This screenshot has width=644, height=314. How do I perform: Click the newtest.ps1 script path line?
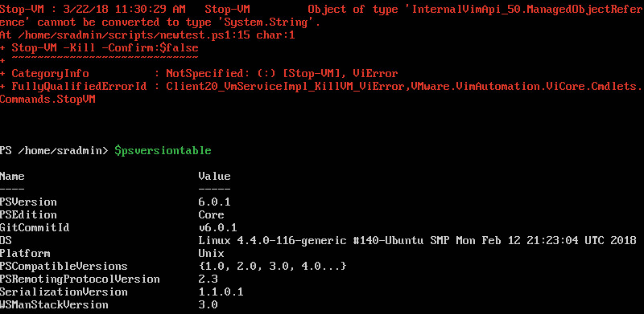coord(147,35)
